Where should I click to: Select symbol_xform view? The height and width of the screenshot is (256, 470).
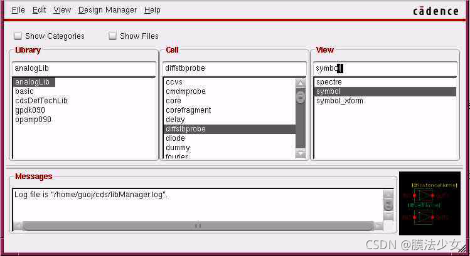385,101
